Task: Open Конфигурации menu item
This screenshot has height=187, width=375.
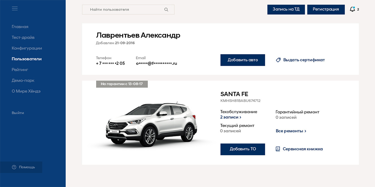Action: pyautogui.click(x=27, y=48)
